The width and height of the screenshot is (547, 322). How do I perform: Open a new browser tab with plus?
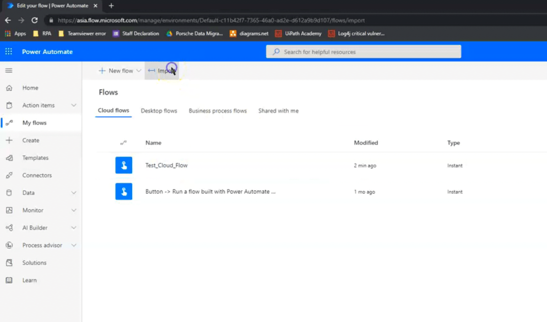click(x=111, y=5)
